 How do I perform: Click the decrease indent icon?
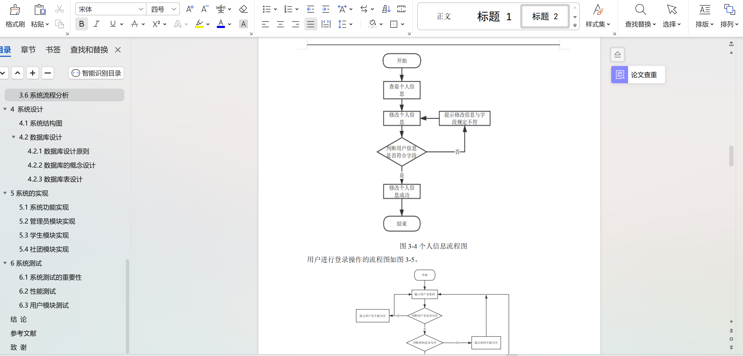pos(310,9)
